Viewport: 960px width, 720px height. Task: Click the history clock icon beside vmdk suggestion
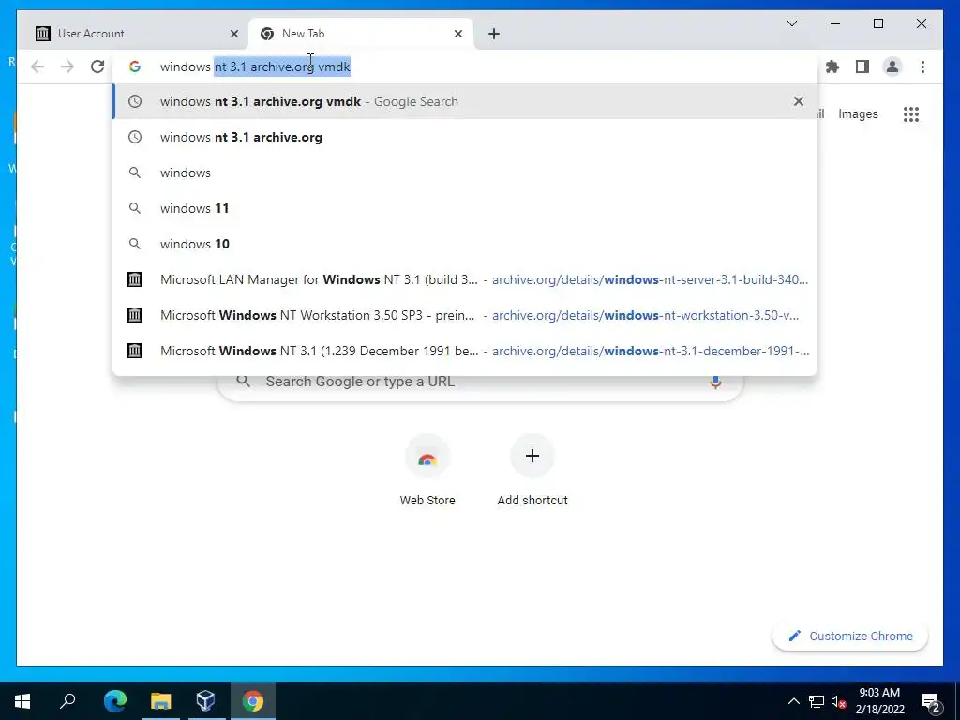135,101
